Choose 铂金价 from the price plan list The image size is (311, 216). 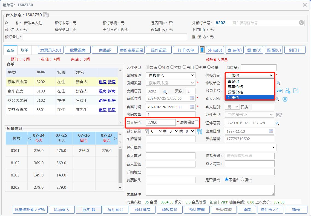[x=250, y=81]
